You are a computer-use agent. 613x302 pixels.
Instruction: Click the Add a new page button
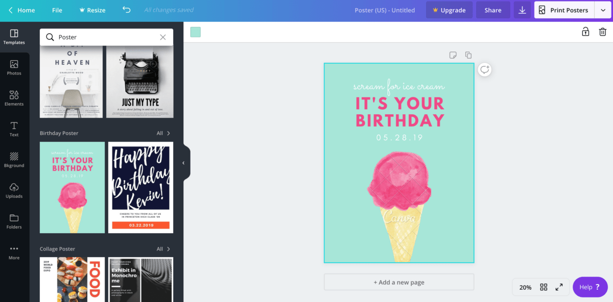click(398, 282)
